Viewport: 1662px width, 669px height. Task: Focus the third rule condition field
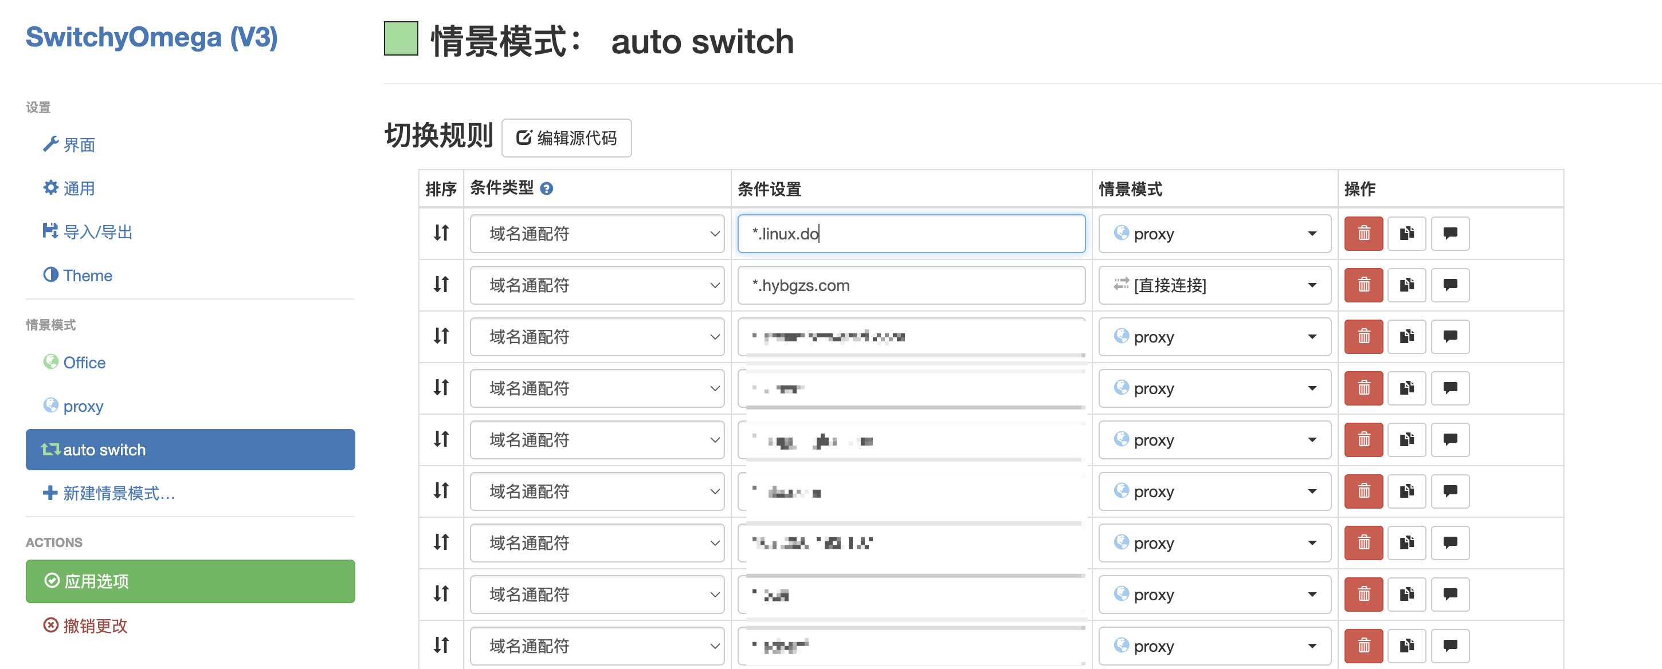point(911,336)
